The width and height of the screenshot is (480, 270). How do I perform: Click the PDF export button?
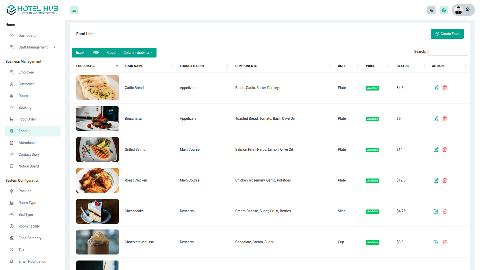coord(96,52)
